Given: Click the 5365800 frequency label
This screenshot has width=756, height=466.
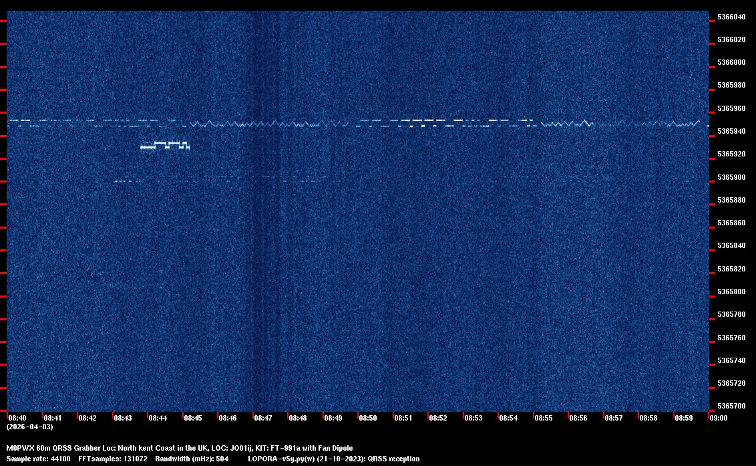Looking at the screenshot, I should (x=731, y=292).
